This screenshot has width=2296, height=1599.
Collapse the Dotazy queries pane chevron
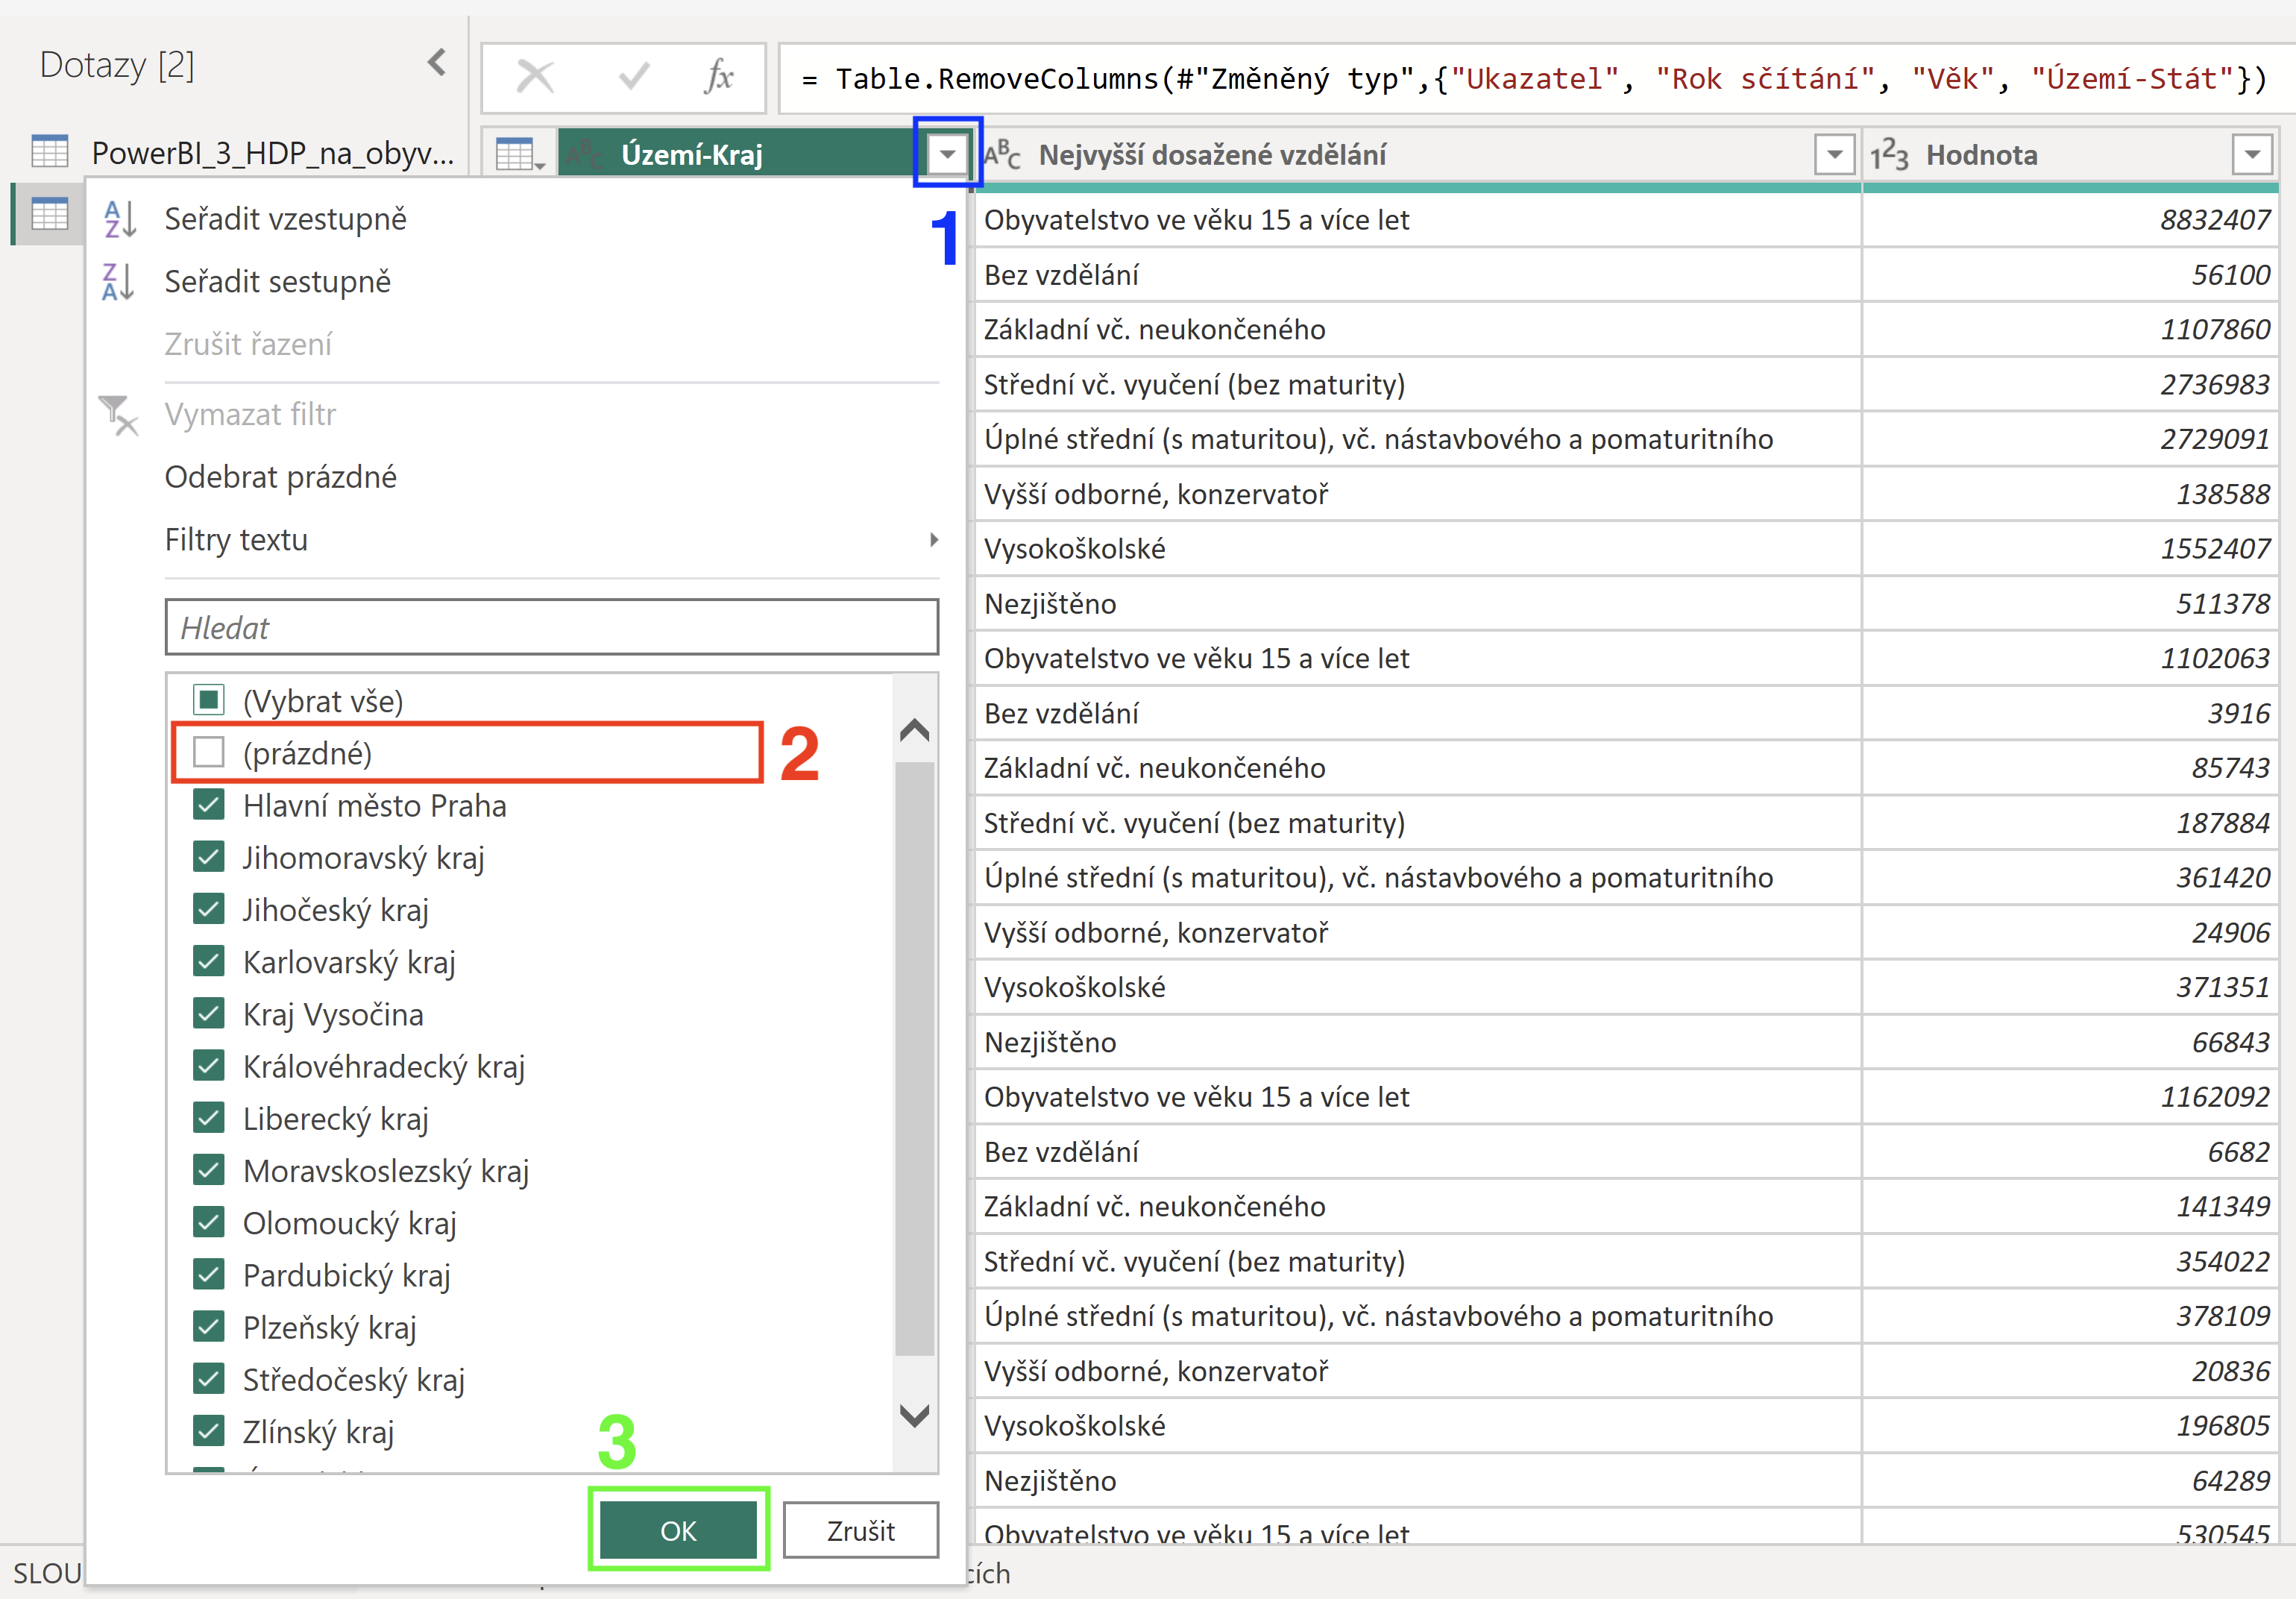pyautogui.click(x=437, y=64)
